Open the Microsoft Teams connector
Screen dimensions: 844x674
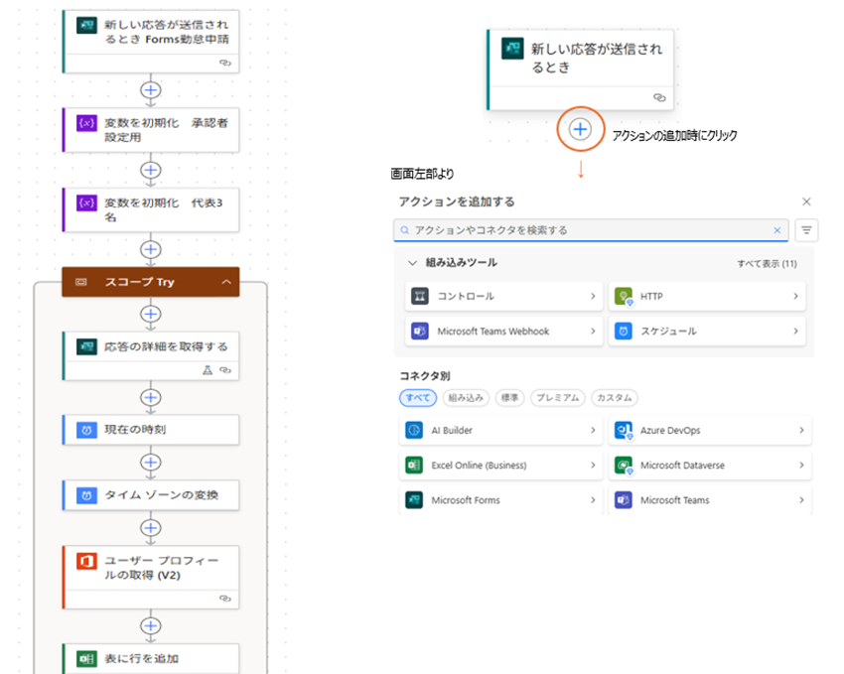[x=710, y=500]
